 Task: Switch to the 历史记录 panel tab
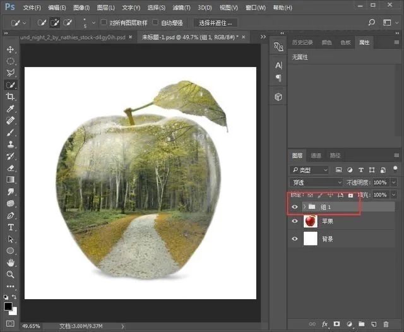coord(302,42)
